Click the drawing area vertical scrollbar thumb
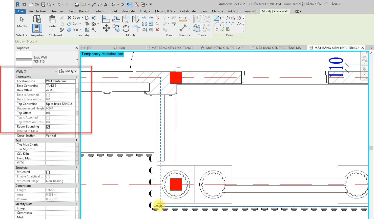 click(371, 148)
